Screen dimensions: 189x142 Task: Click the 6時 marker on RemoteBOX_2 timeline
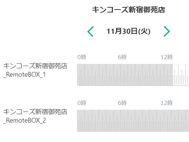pyautogui.click(x=122, y=103)
